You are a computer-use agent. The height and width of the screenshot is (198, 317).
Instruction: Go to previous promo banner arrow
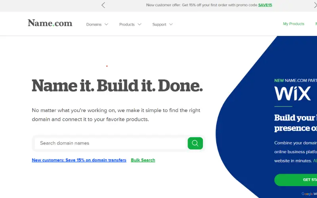103,5
